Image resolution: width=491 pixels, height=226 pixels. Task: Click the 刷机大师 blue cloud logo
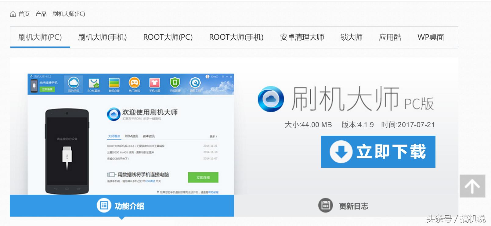point(271,99)
